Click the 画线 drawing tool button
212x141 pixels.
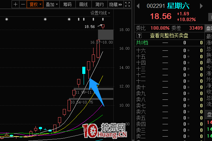pos(84,4)
